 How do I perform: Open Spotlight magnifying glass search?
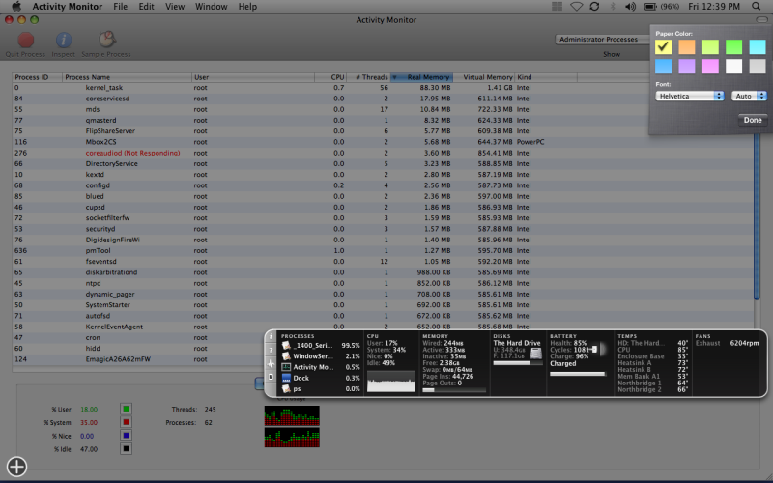[x=756, y=7]
